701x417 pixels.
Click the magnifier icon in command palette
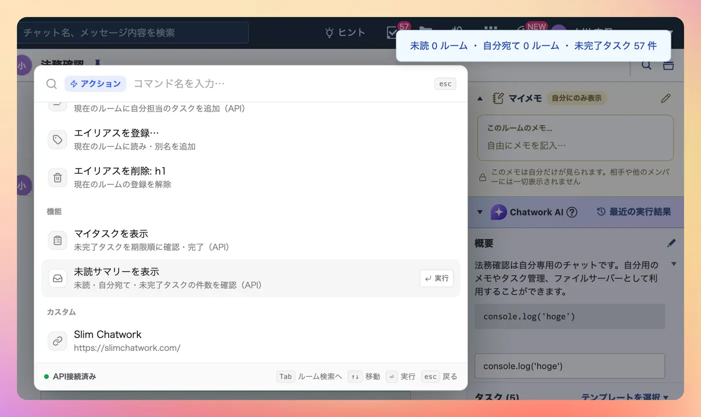[52, 84]
